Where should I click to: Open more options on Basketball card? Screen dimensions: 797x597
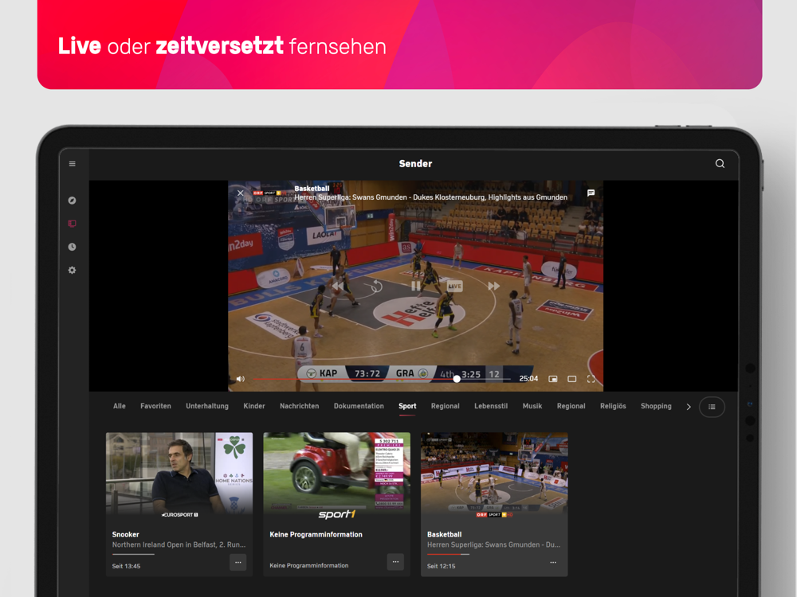[x=553, y=562]
